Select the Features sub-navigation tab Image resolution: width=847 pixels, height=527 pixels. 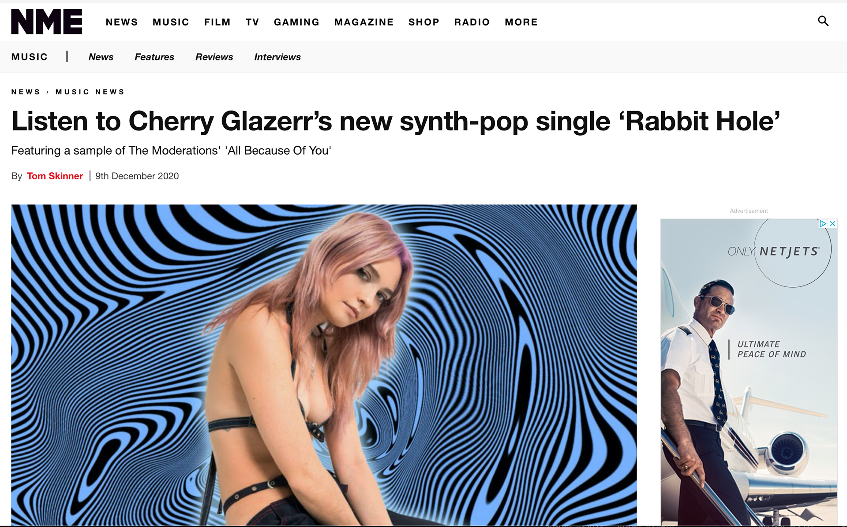pos(154,57)
